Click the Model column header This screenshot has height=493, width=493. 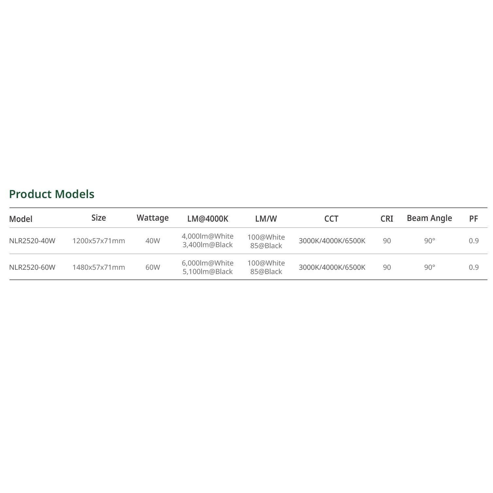[21, 219]
